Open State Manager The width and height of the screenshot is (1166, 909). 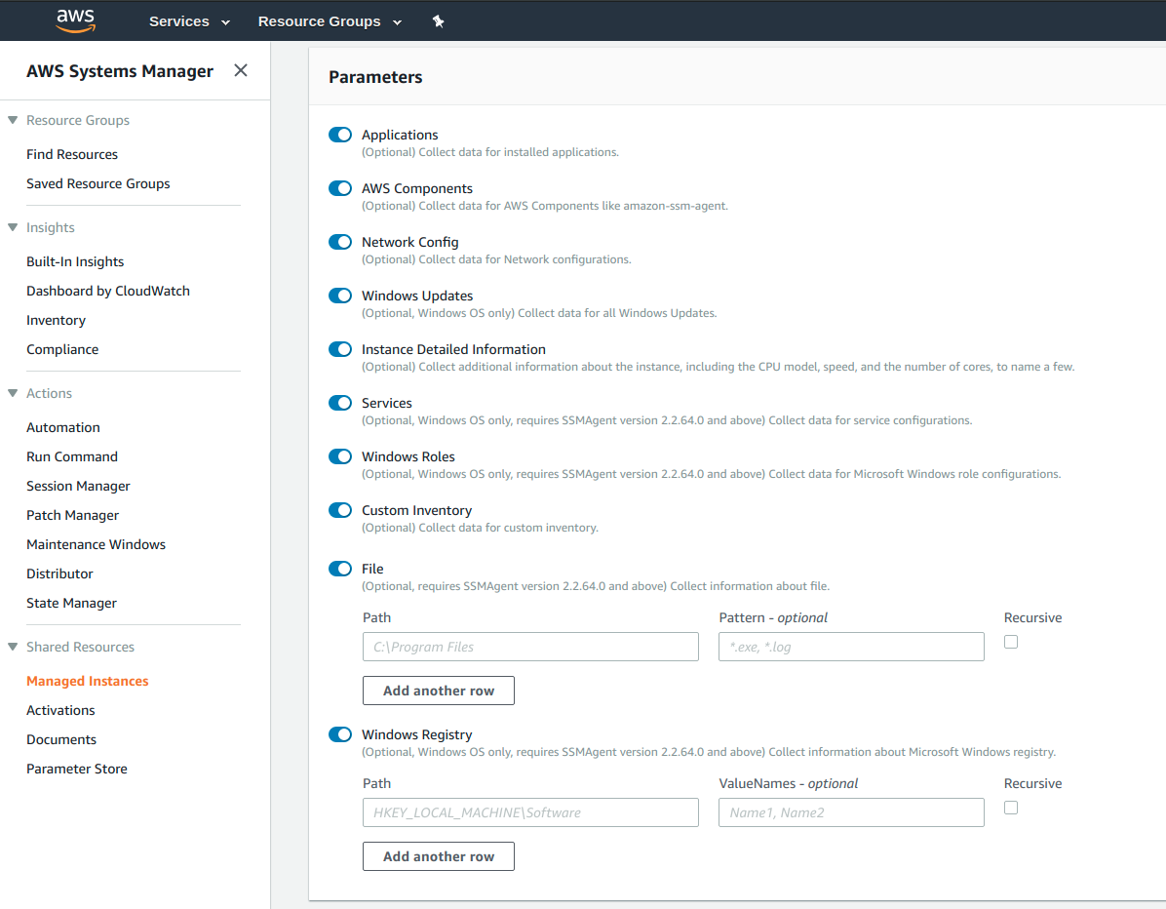71,603
